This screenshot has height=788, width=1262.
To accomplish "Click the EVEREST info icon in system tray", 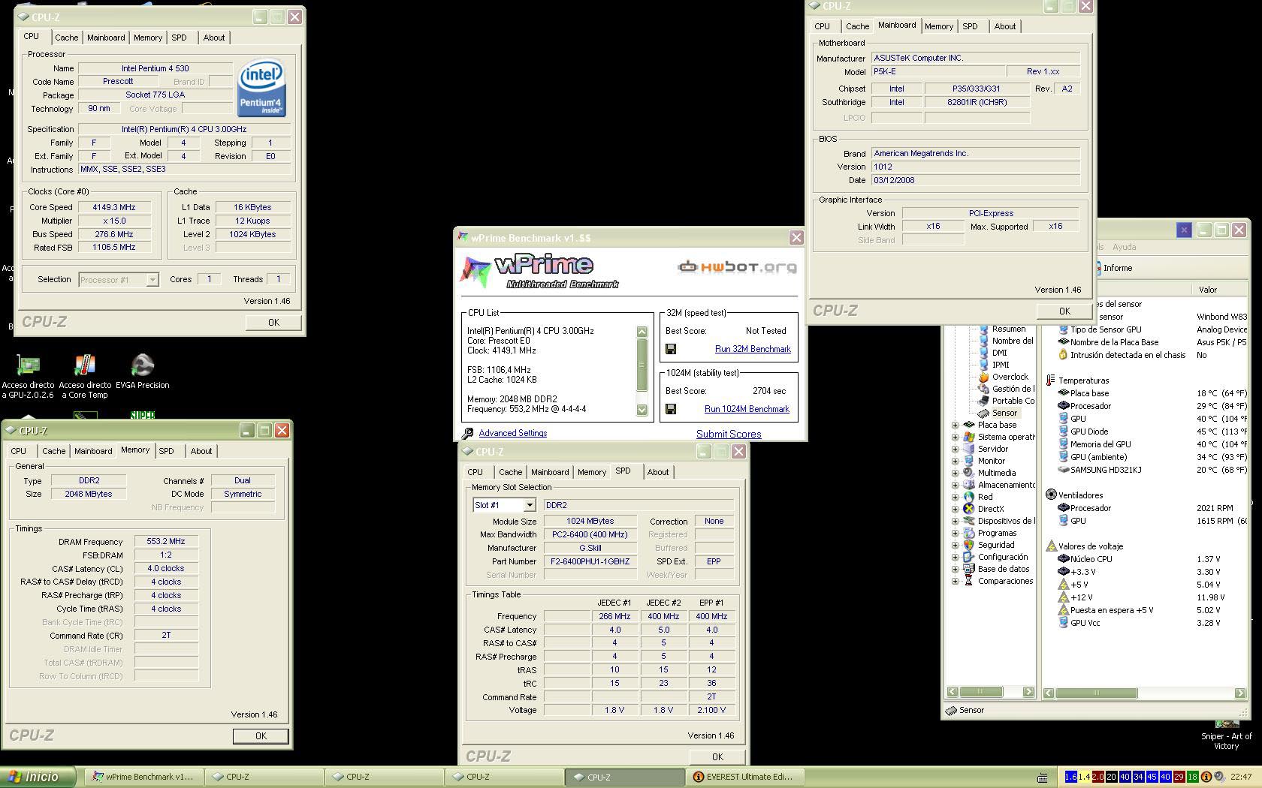I will pyautogui.click(x=1206, y=777).
